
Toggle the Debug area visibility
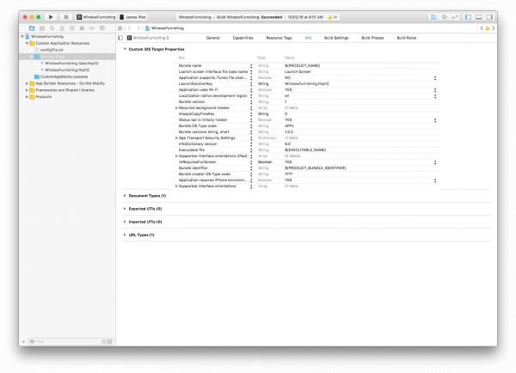pyautogui.click(x=479, y=17)
